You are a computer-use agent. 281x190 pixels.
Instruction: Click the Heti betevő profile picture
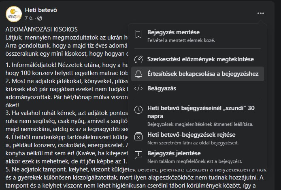click(14, 14)
